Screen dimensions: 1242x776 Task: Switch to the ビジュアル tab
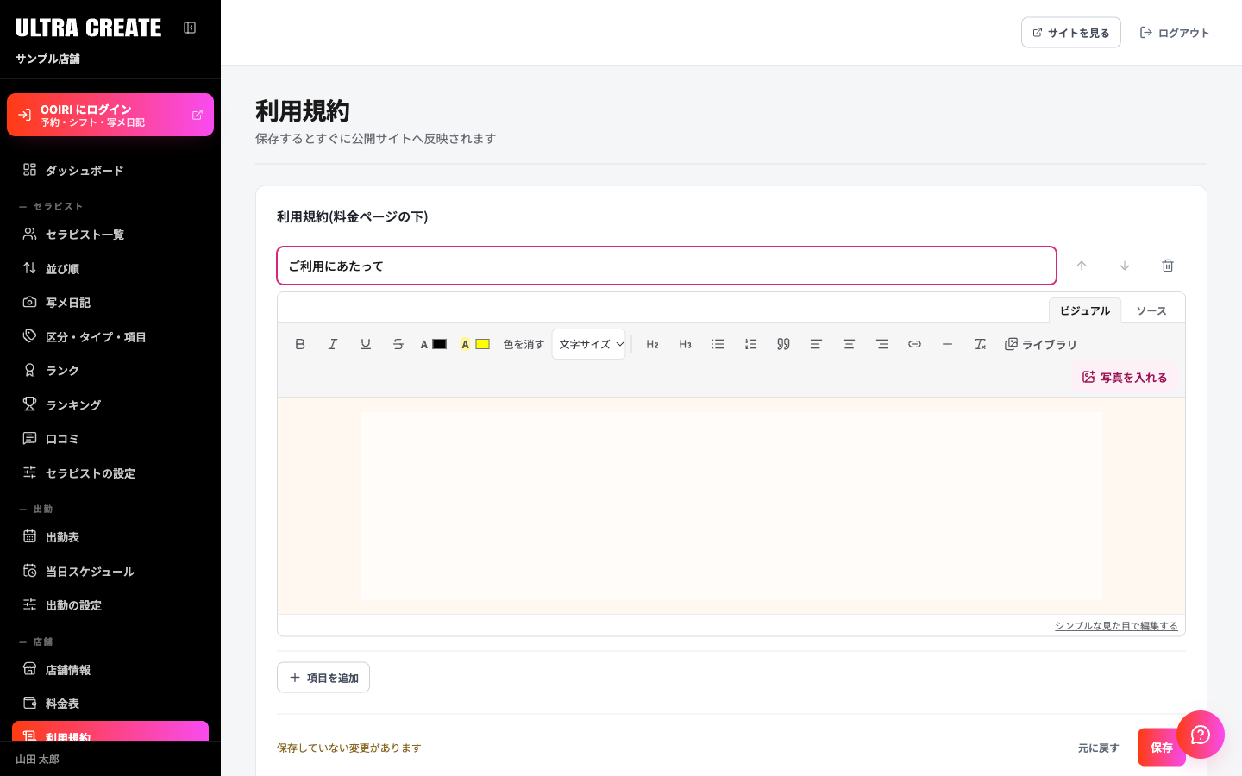point(1085,310)
